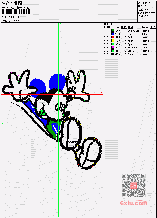Click the barcode under the studio name

pos(16,12)
